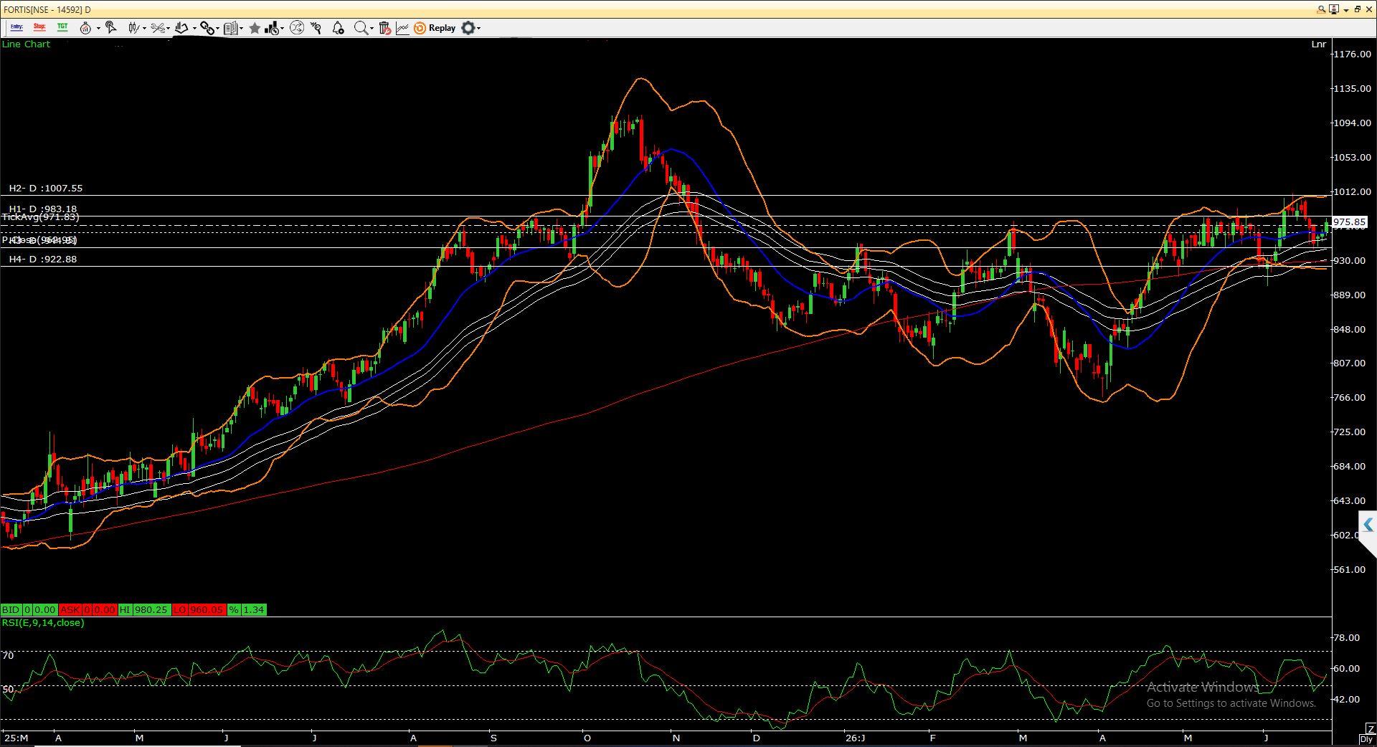Open the line chart compare icon
The image size is (1377, 747).
pos(402,28)
